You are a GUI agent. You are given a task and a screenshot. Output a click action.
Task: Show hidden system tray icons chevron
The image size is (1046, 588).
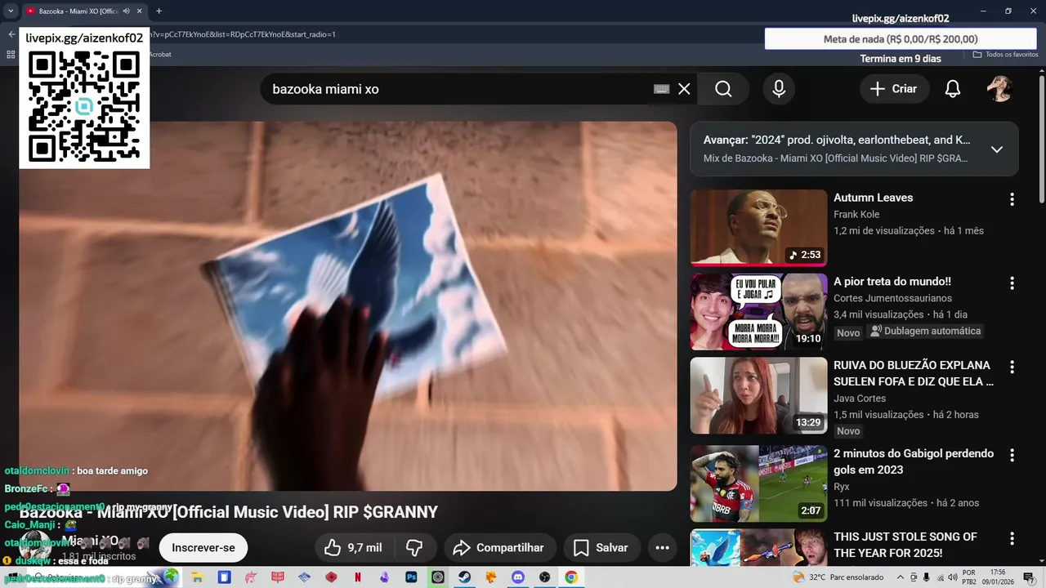pos(900,577)
